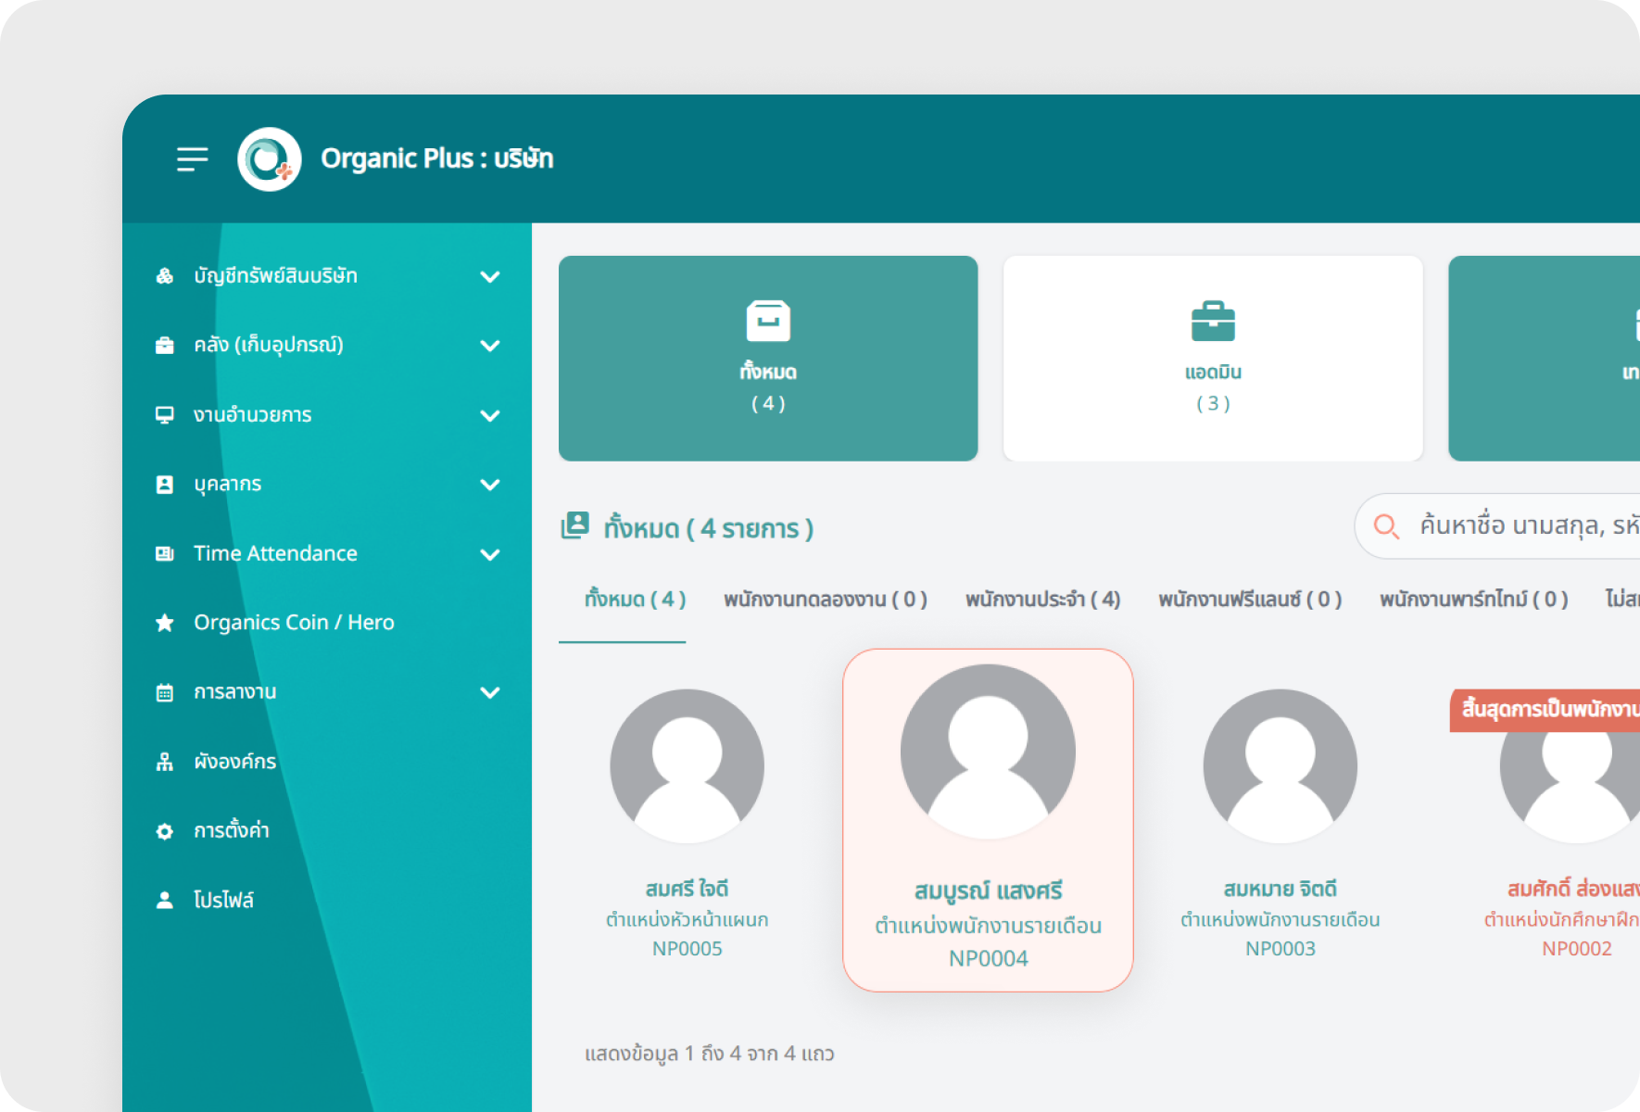
Task: Open the hamburger navigation menu
Action: [192, 158]
